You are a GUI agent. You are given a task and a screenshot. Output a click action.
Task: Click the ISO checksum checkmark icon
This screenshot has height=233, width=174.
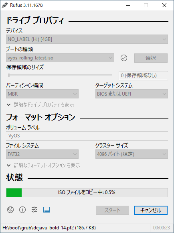pos(124,58)
